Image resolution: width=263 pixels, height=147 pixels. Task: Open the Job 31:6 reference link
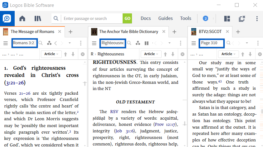click(124, 131)
